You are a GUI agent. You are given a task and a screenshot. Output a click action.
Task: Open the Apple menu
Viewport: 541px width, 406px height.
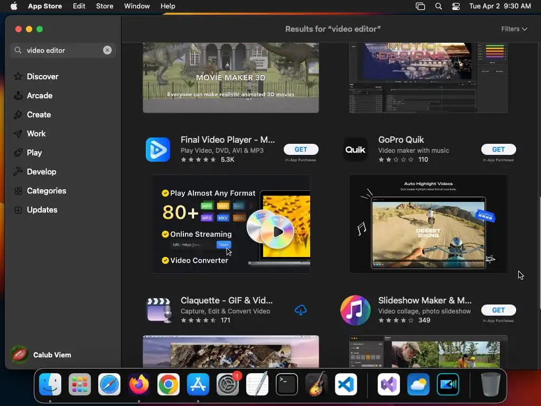click(14, 6)
